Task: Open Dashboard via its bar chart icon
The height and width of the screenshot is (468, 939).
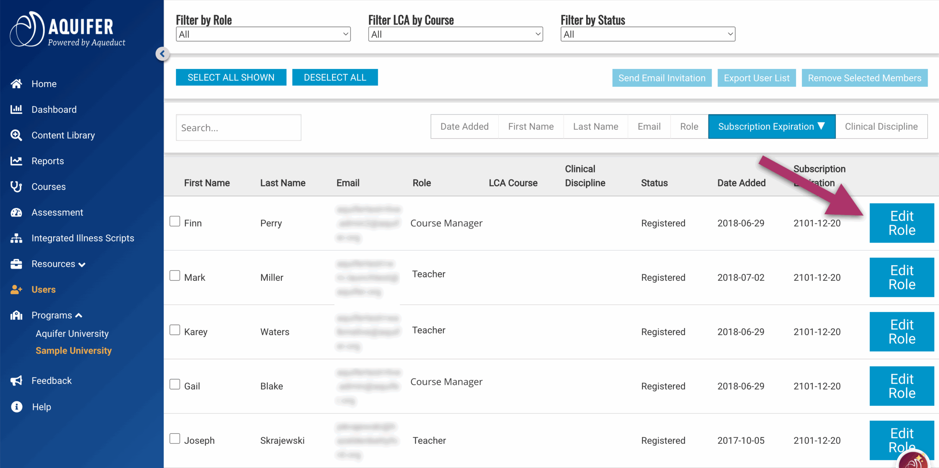Action: click(16, 109)
